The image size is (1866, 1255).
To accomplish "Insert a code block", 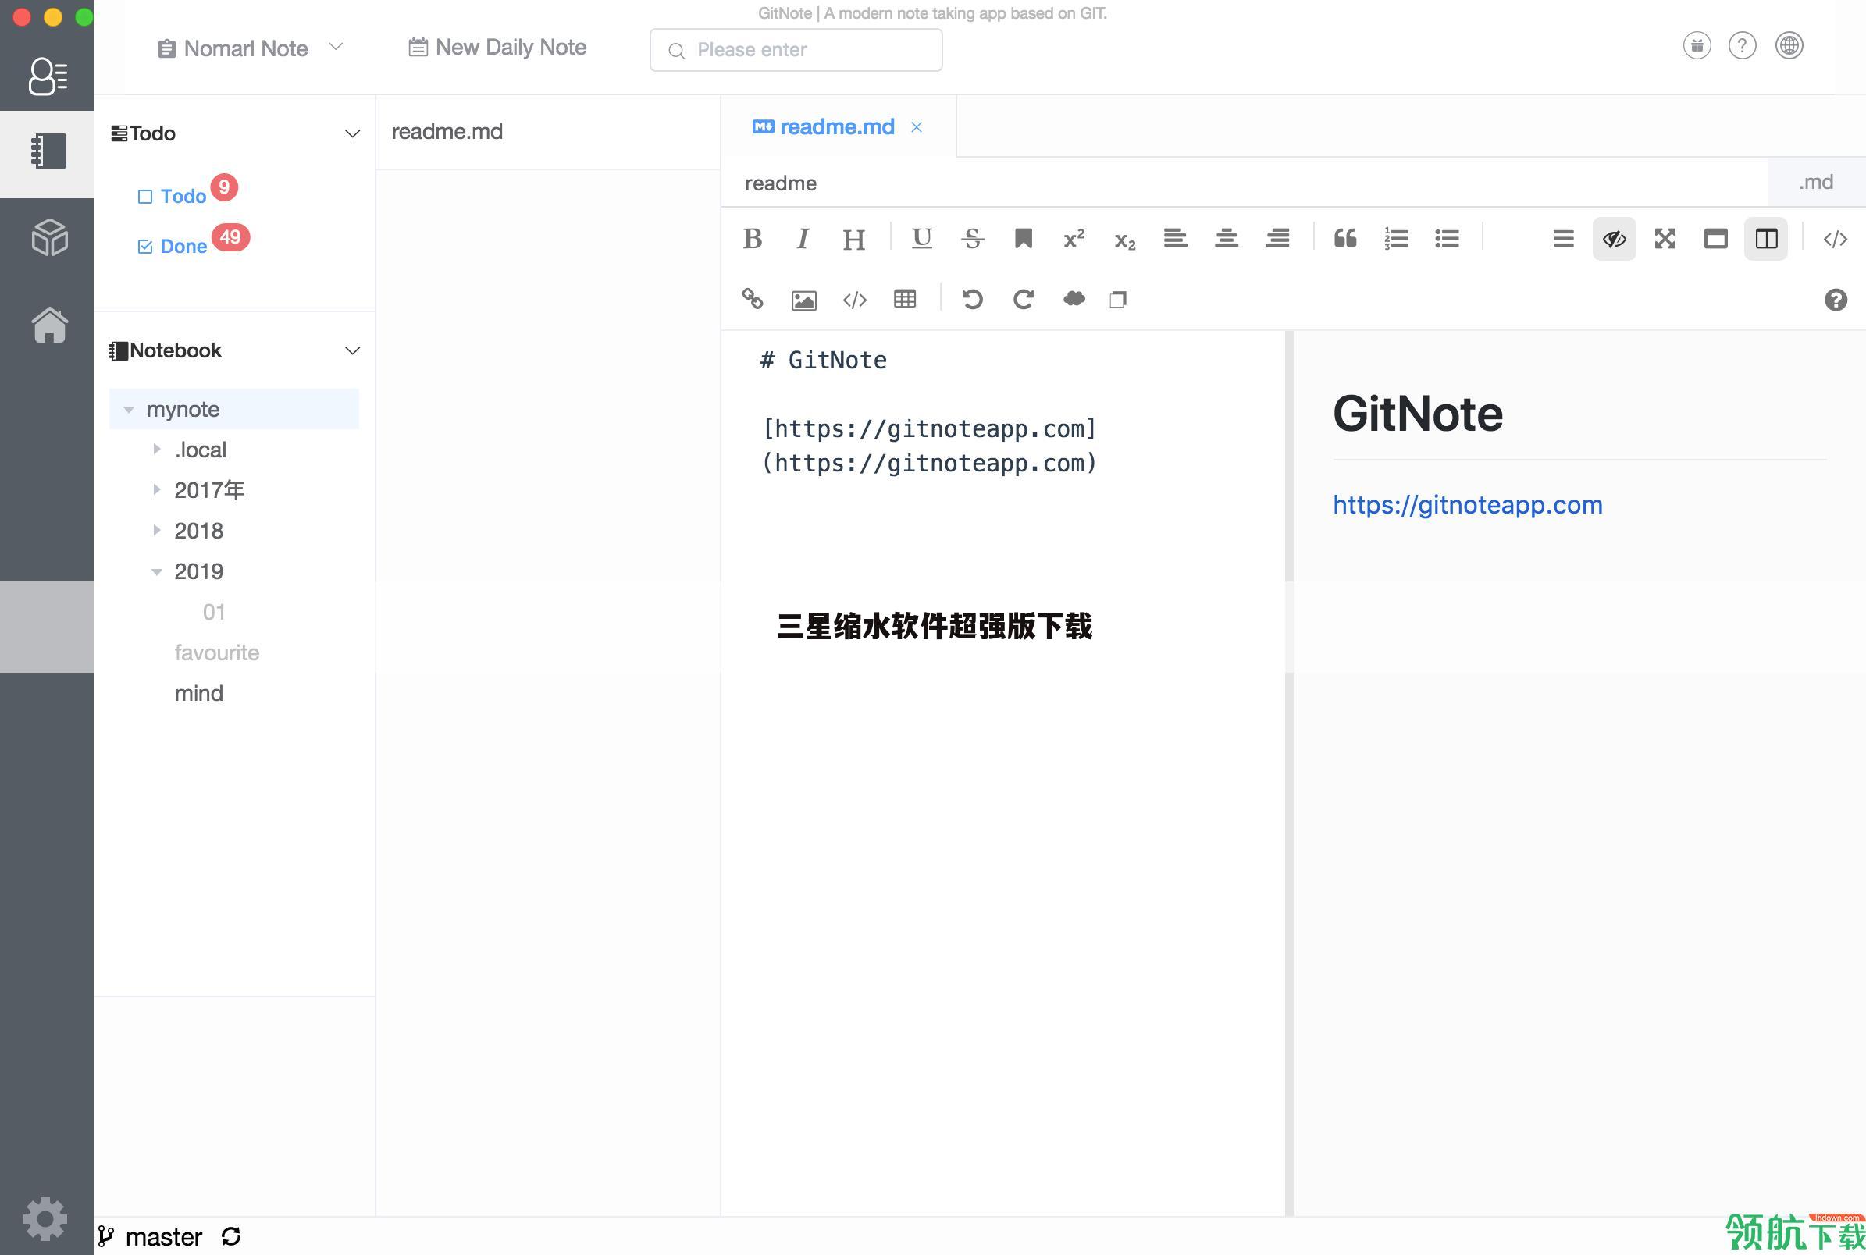I will tap(854, 300).
